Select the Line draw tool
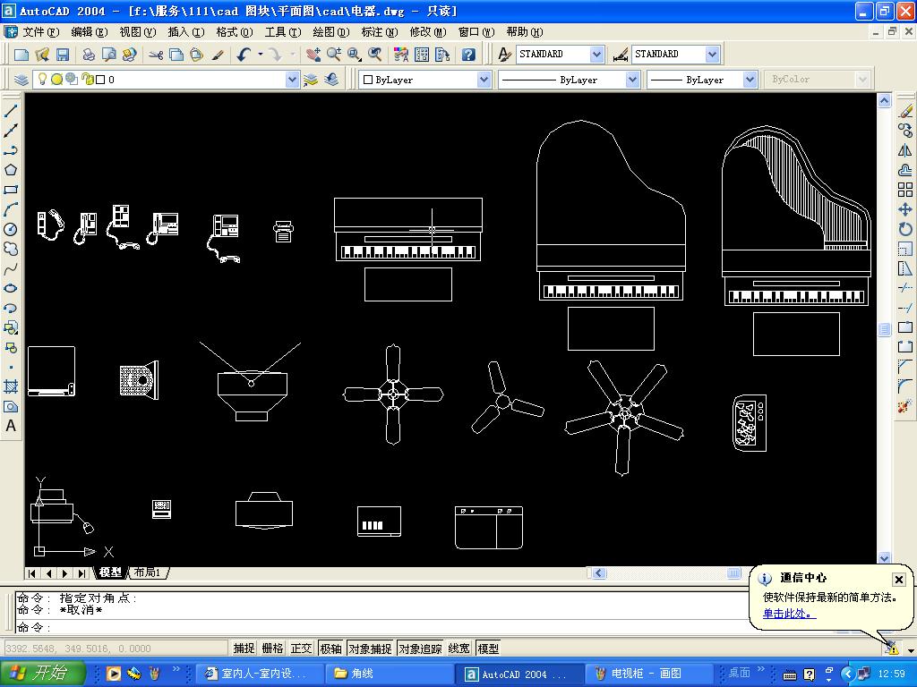 11,111
